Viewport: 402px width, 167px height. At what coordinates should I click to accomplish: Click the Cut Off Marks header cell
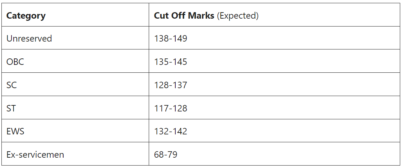pos(274,15)
